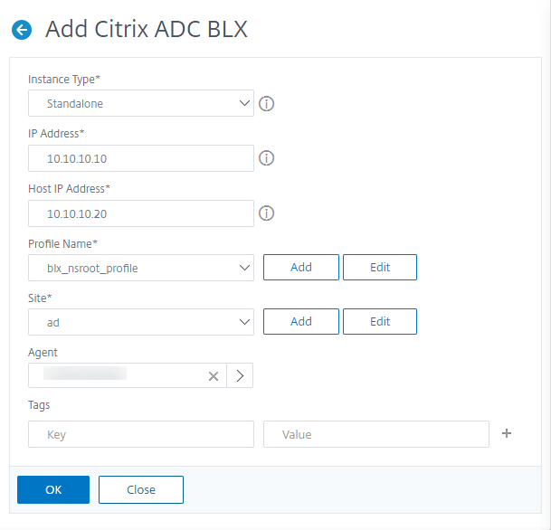Click the Instance Type* label

point(64,80)
